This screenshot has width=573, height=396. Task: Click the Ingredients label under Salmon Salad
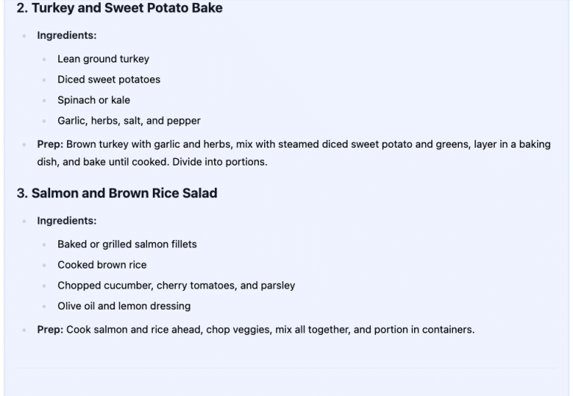66,221
